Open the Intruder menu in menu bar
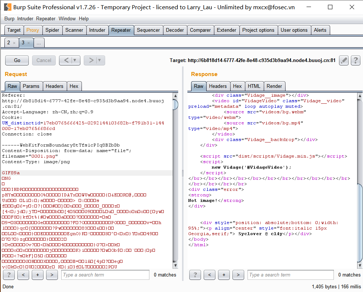 click(25, 18)
